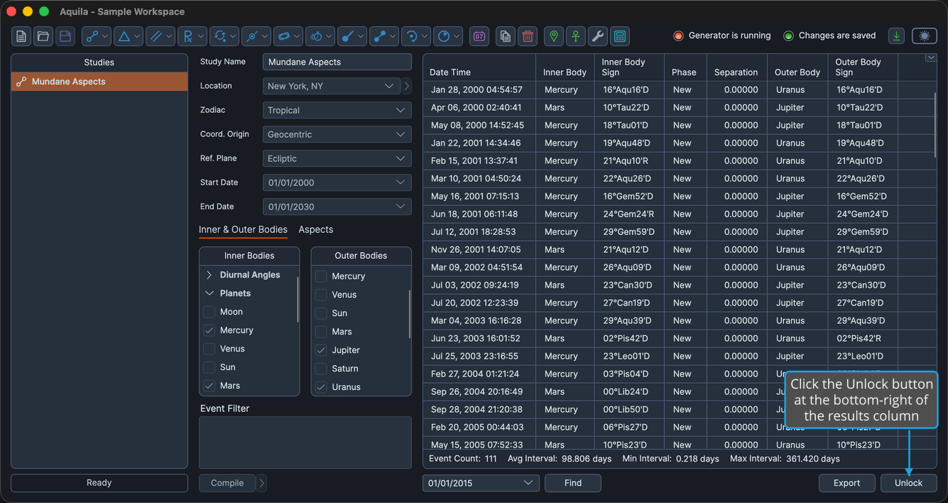Click the arrow beside Location dropdown

coord(407,86)
